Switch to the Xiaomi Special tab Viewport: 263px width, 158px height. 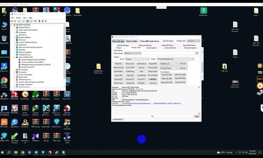[x=151, y=48]
